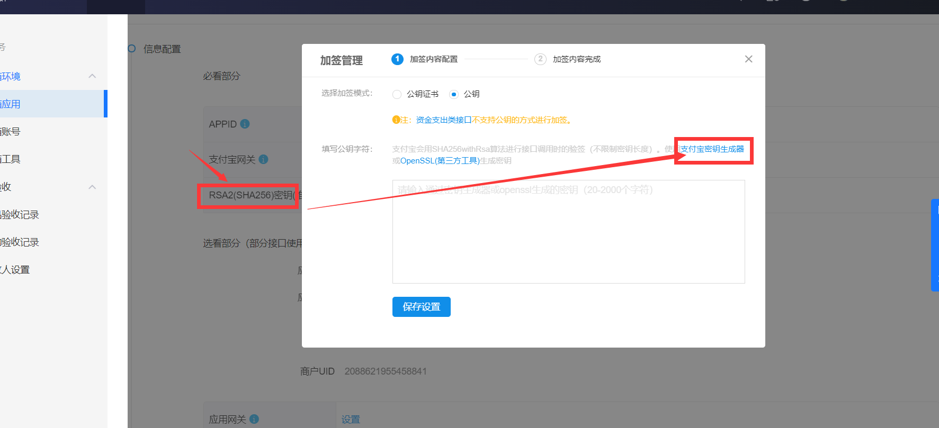Select the 工具 sidebar item
Viewport: 939px width, 428px height.
[53, 159]
